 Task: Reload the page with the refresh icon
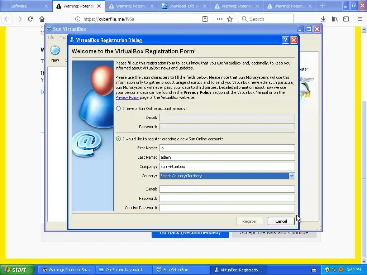point(30,19)
